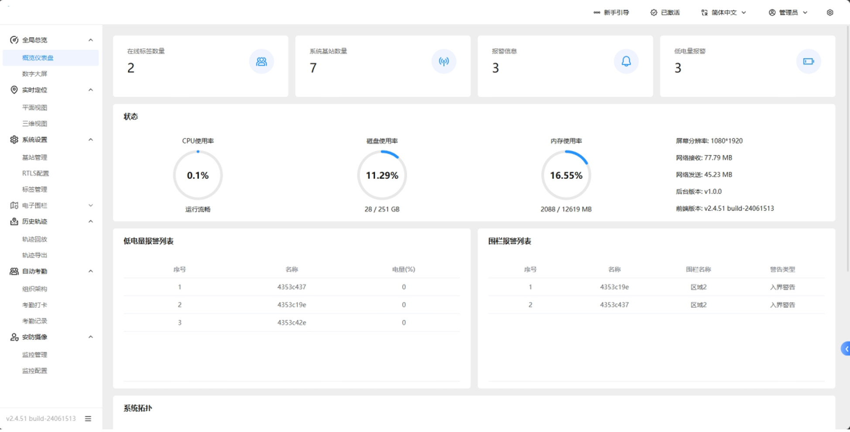Open the 管理员 user dropdown
Screen dimensions: 850x432
click(788, 13)
